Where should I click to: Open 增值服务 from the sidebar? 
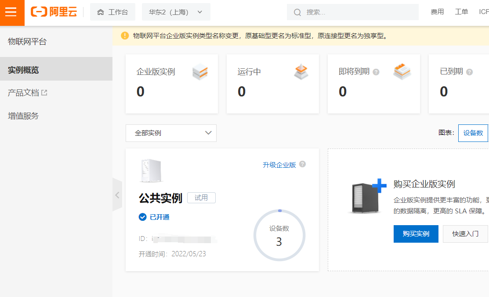(23, 116)
